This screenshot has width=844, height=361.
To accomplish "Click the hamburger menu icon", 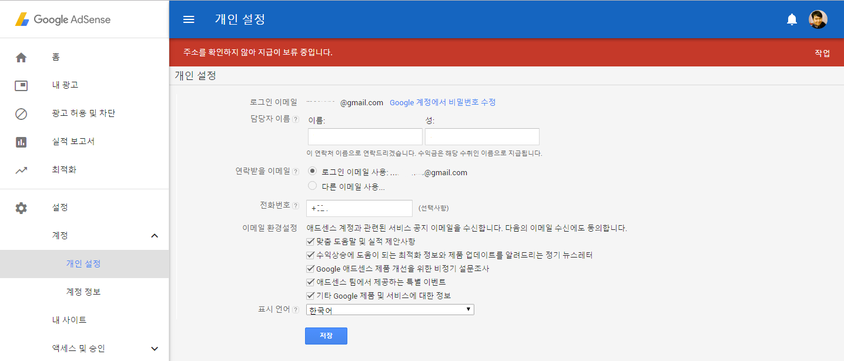I will pyautogui.click(x=189, y=19).
